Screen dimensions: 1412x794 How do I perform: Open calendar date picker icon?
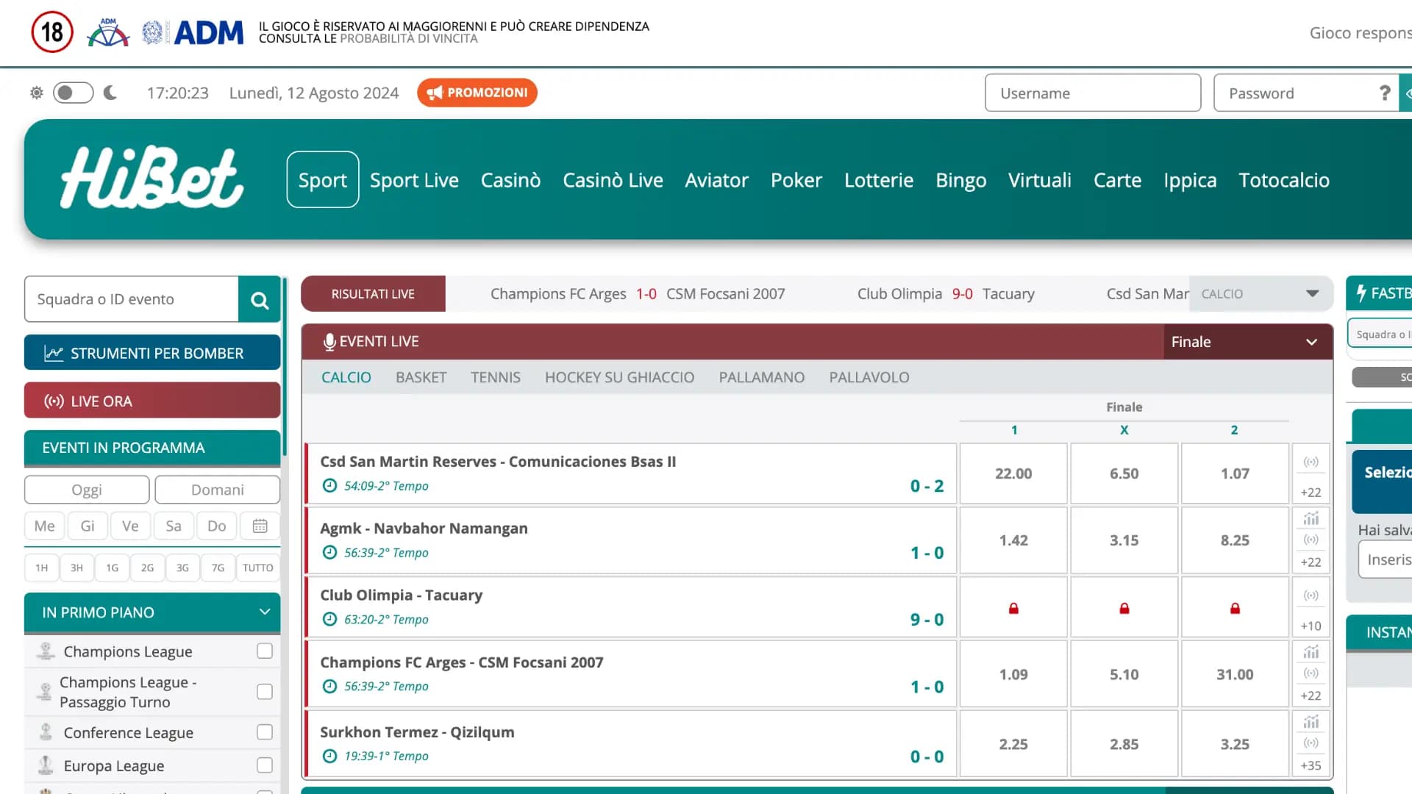tap(260, 526)
